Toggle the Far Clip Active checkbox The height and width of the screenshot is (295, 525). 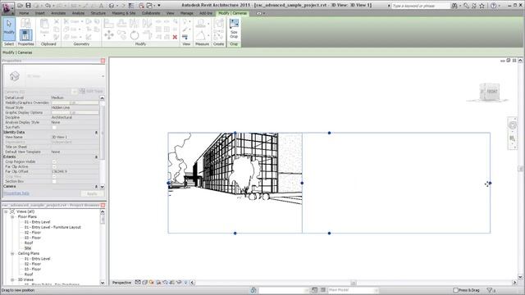click(x=54, y=166)
